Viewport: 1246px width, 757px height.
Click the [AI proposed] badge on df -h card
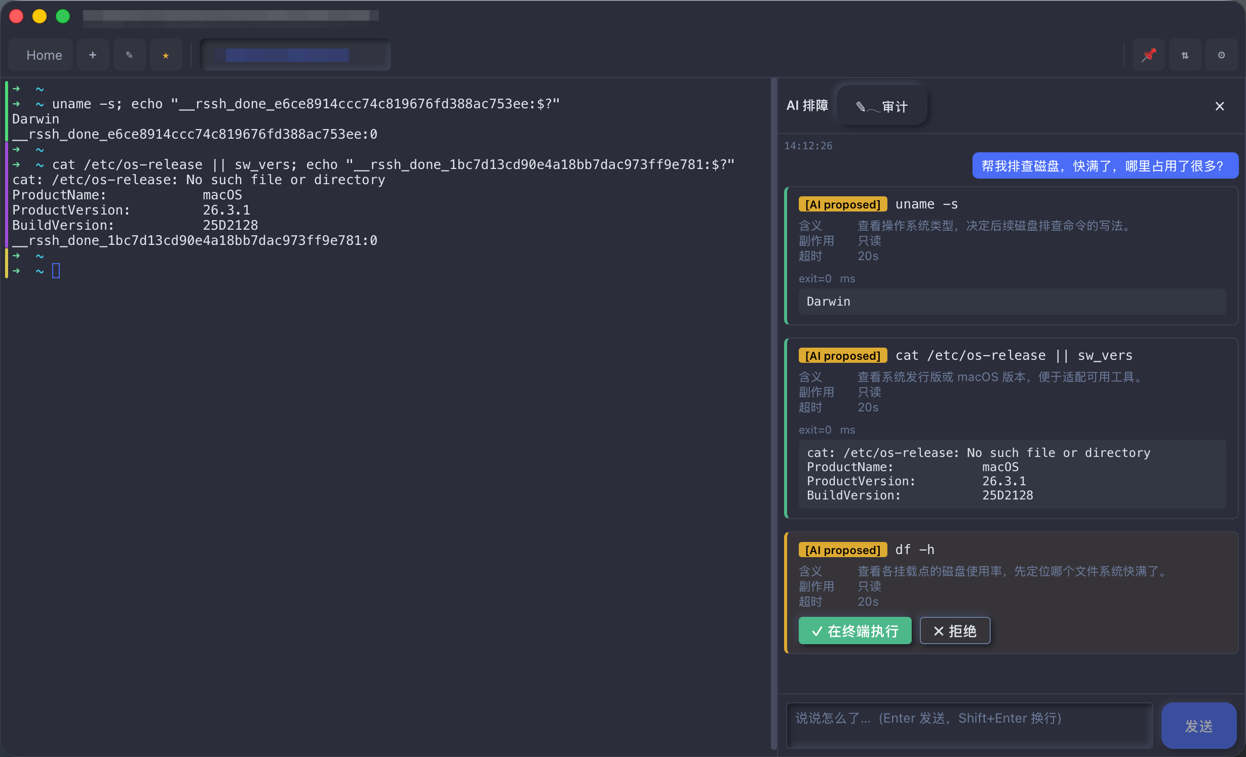pyautogui.click(x=843, y=550)
